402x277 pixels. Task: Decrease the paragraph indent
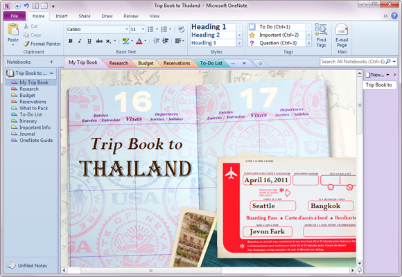coord(157,41)
